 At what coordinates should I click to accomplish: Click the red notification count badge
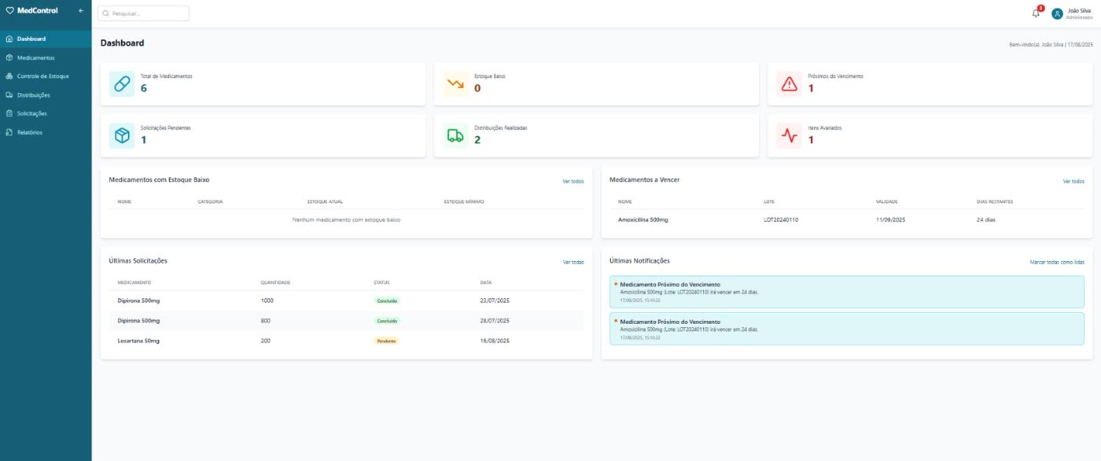(1040, 8)
